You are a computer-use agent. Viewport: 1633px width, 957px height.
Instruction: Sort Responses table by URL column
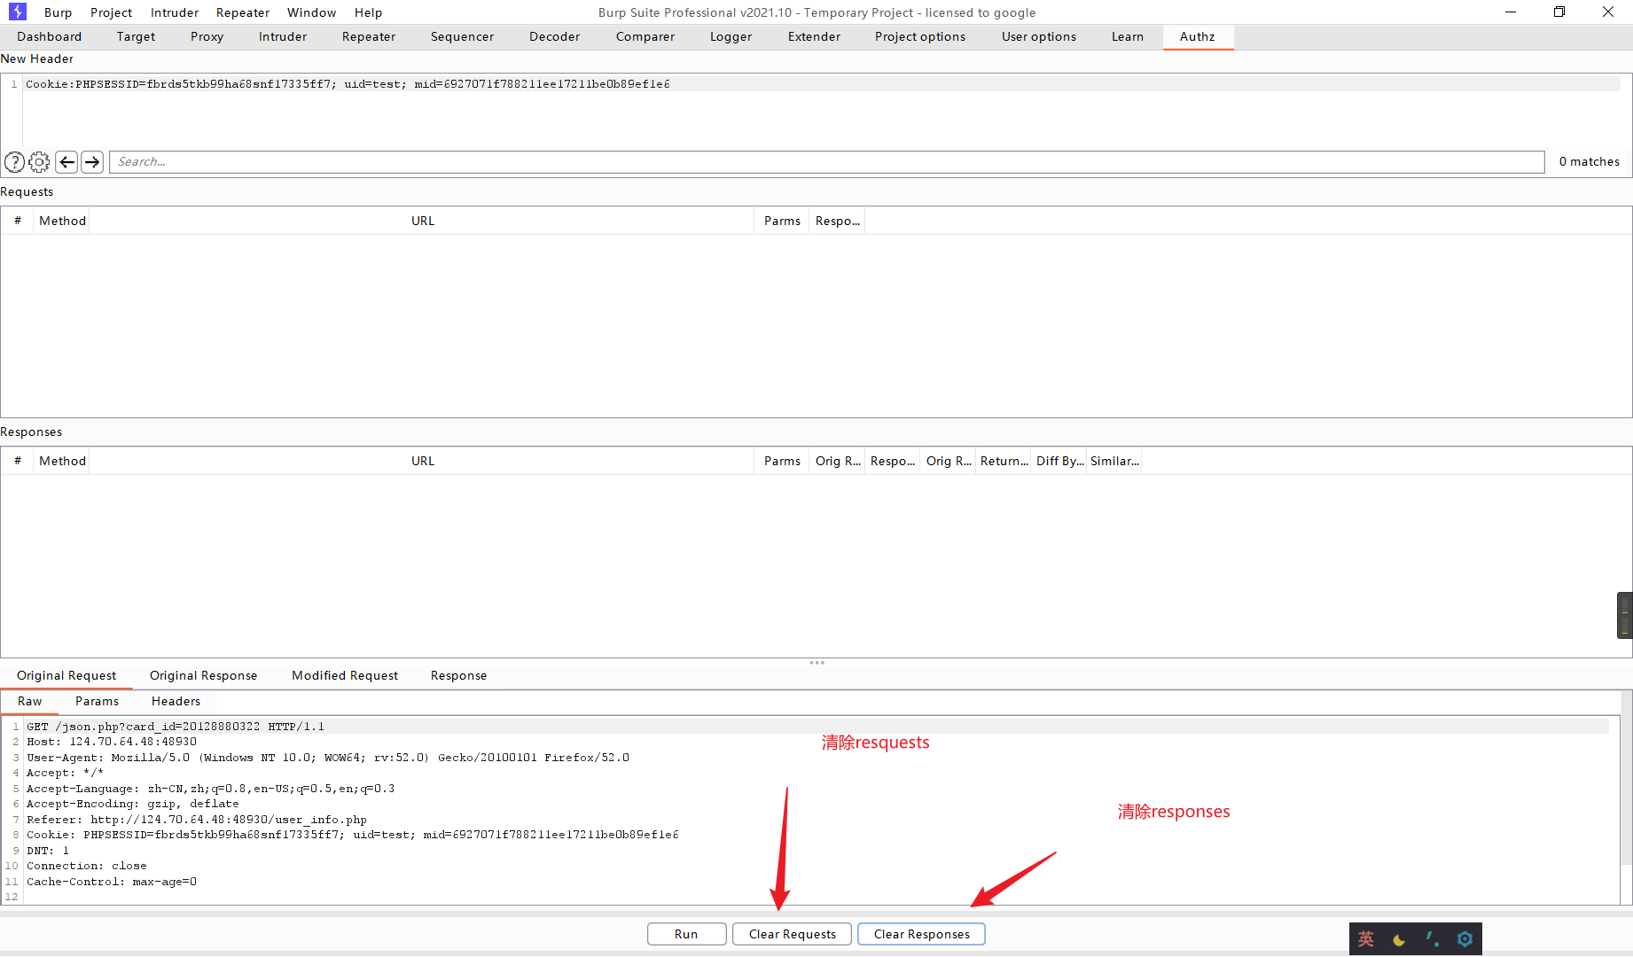423,461
